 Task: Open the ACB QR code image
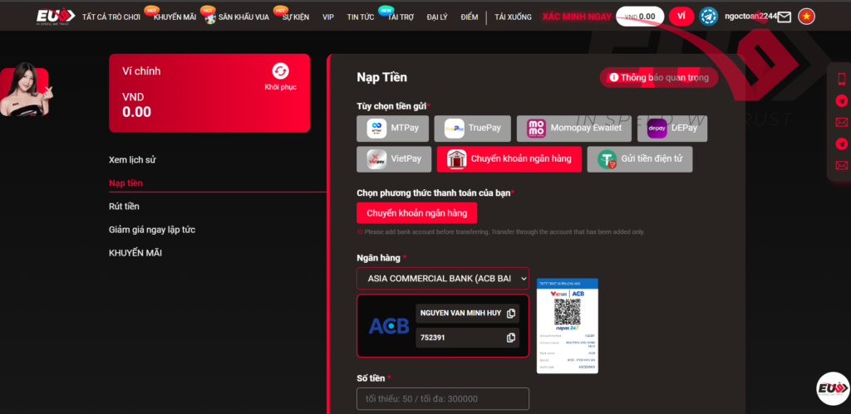pyautogui.click(x=567, y=326)
